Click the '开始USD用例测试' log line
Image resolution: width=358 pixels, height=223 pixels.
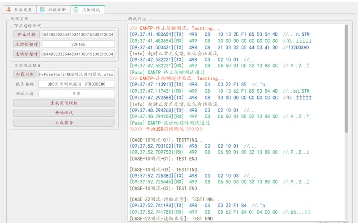[166, 129]
